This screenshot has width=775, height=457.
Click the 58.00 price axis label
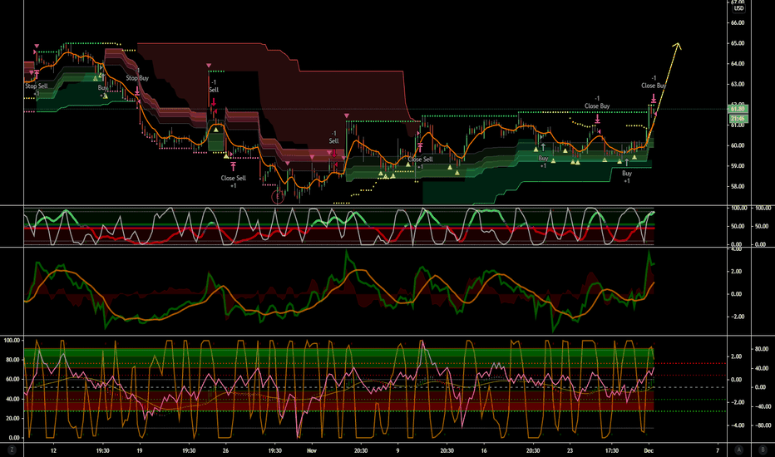738,187
